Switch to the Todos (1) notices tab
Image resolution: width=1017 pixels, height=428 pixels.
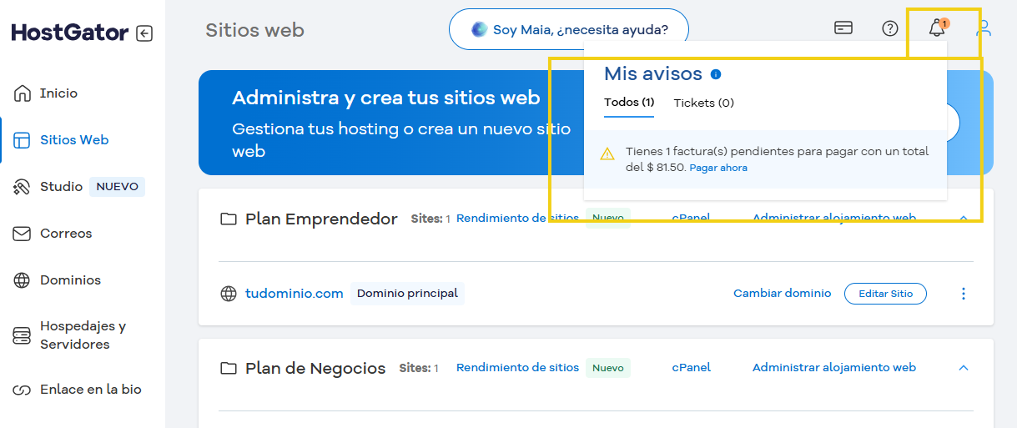click(x=629, y=103)
